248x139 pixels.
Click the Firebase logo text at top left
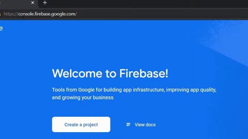(x=1, y=28)
